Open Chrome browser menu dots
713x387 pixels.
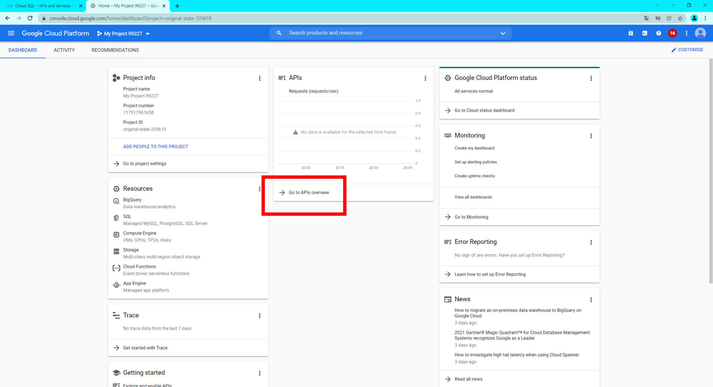click(705, 18)
